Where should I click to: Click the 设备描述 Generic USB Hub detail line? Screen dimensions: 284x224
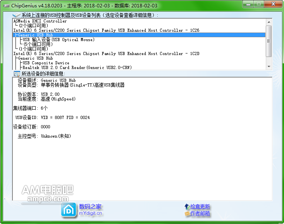click(47, 80)
